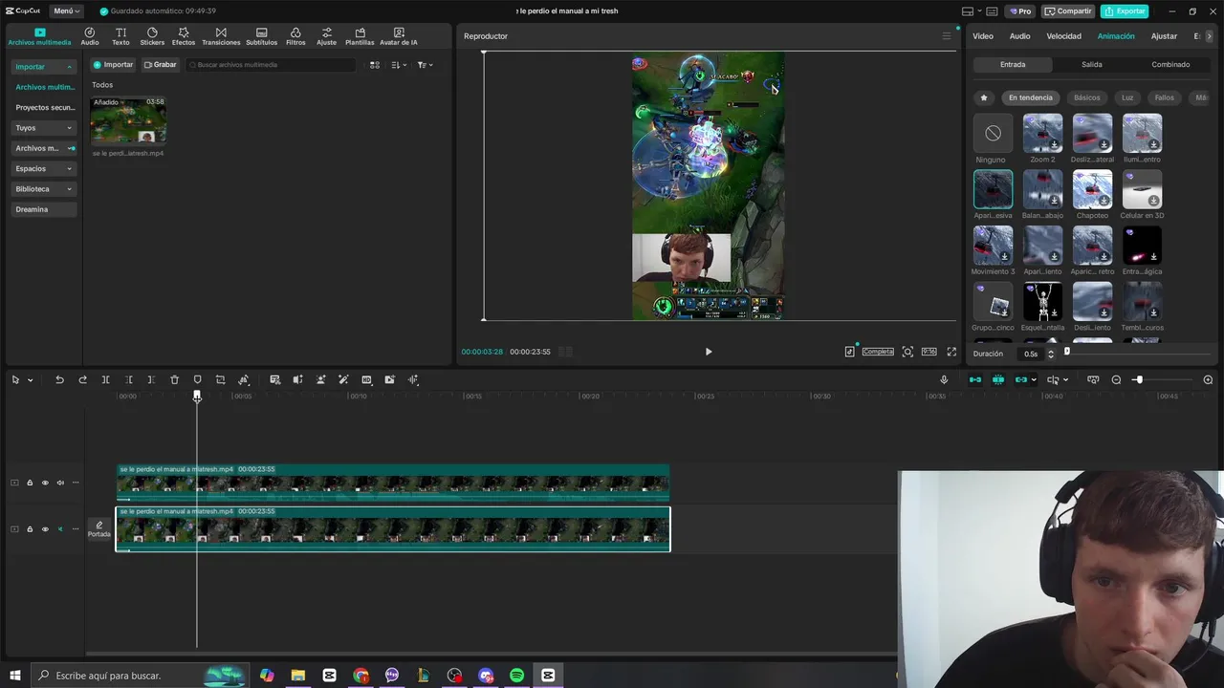The width and height of the screenshot is (1224, 688).
Task: Split the clip at playhead
Action: [x=105, y=379]
